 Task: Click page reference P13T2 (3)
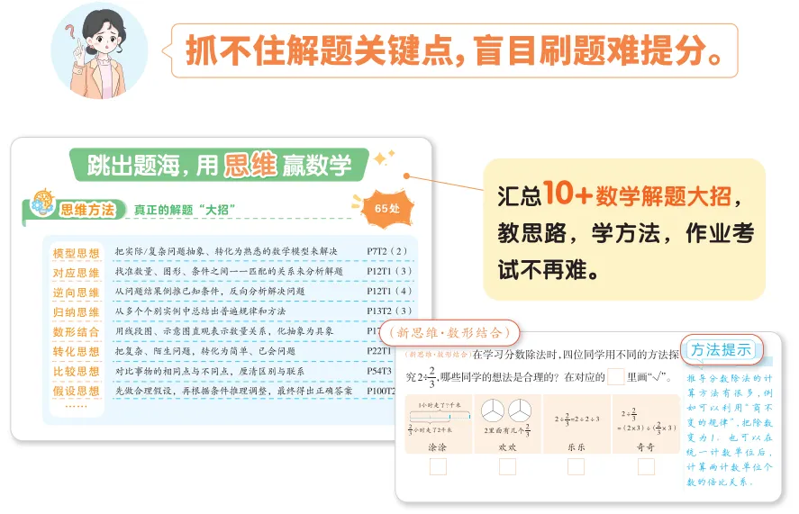pos(389,311)
